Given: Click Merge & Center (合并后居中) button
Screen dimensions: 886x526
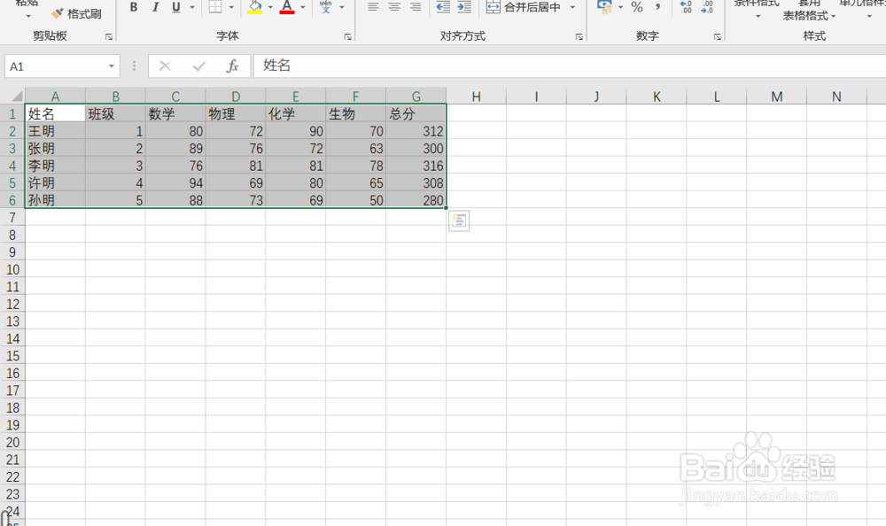Looking at the screenshot, I should tap(524, 7).
